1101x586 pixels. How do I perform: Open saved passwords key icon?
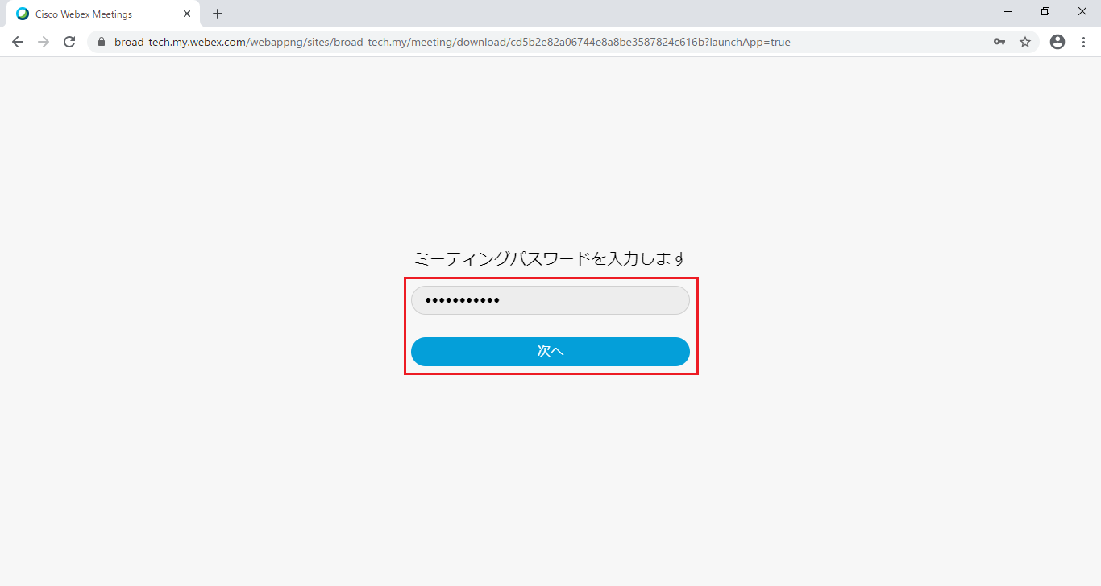point(999,42)
